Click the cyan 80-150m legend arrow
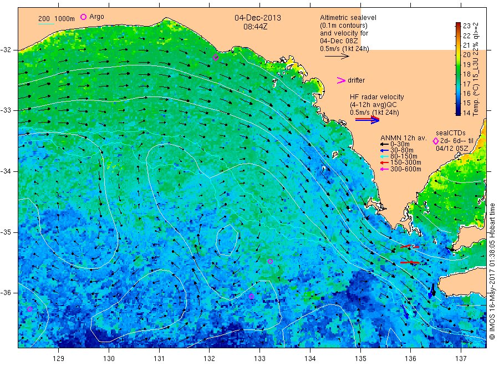 pos(384,156)
